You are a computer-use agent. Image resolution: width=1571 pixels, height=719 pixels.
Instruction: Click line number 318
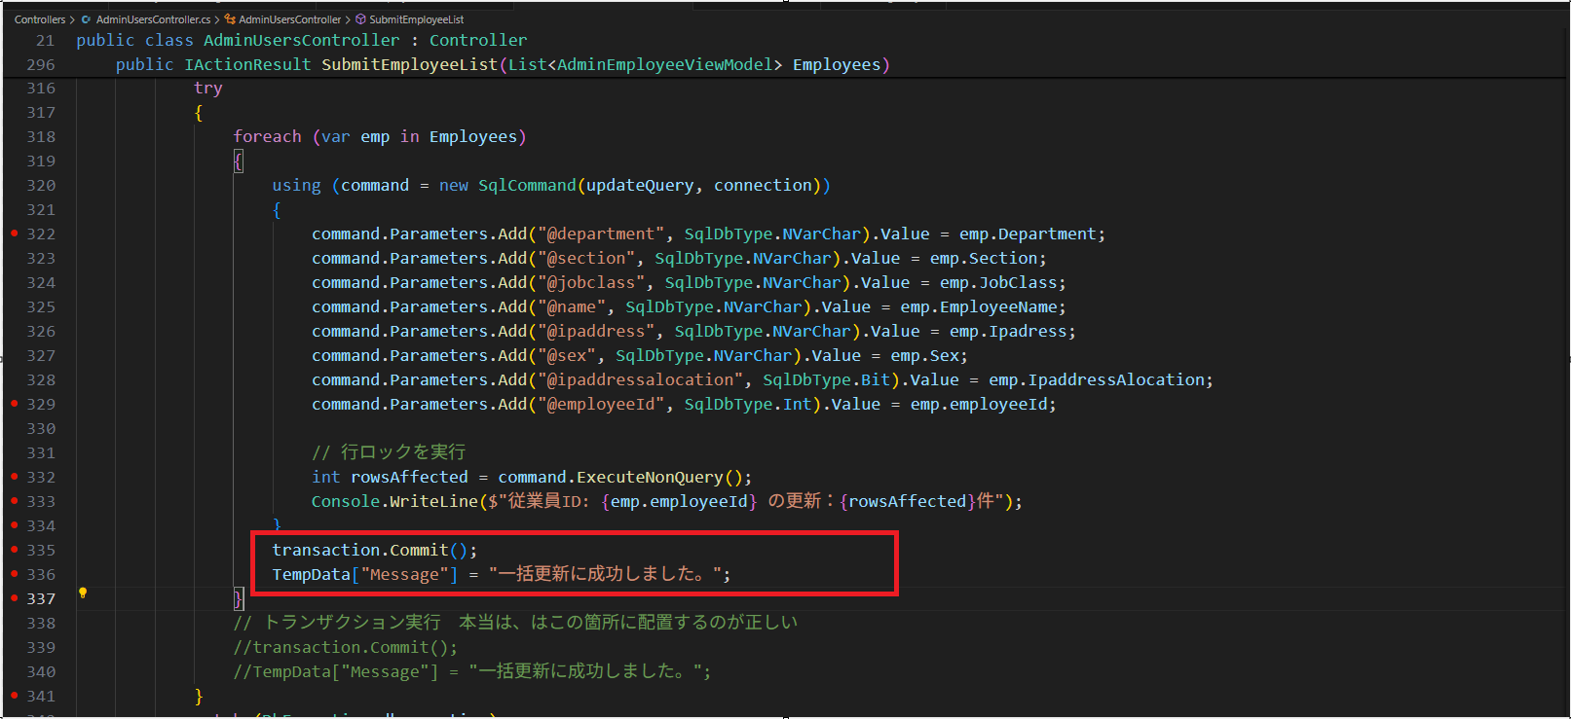point(41,136)
